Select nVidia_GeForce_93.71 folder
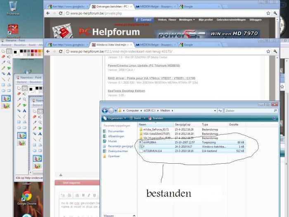The image size is (289, 217). click(x=156, y=129)
